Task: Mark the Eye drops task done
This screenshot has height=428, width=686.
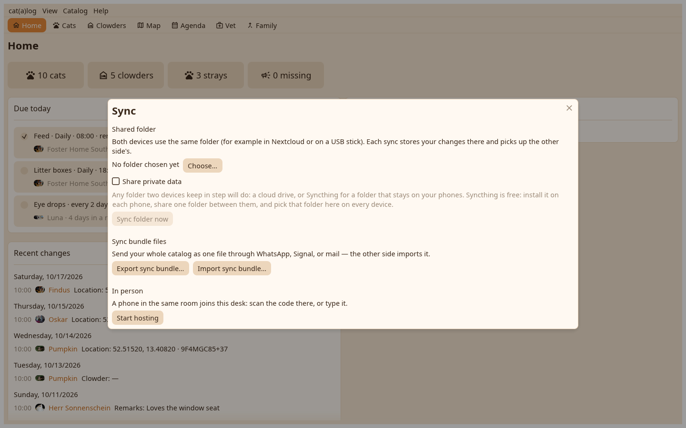Action: click(24, 204)
